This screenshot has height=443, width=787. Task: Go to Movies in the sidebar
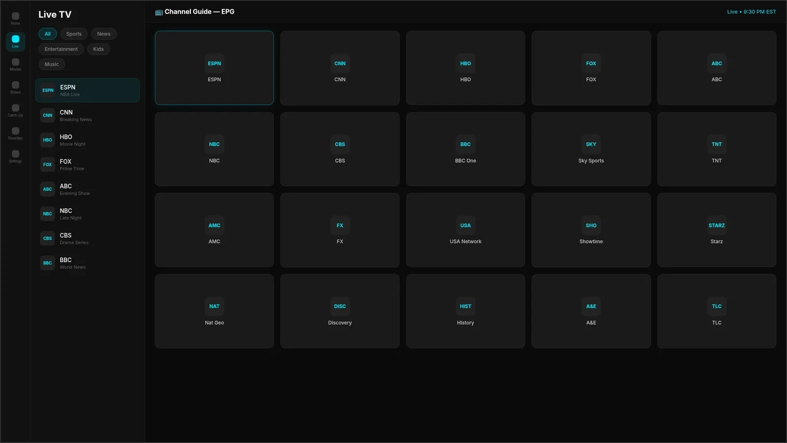[x=15, y=65]
